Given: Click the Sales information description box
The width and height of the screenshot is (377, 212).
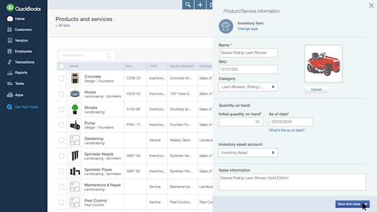Looking at the screenshot, I should [x=292, y=182].
